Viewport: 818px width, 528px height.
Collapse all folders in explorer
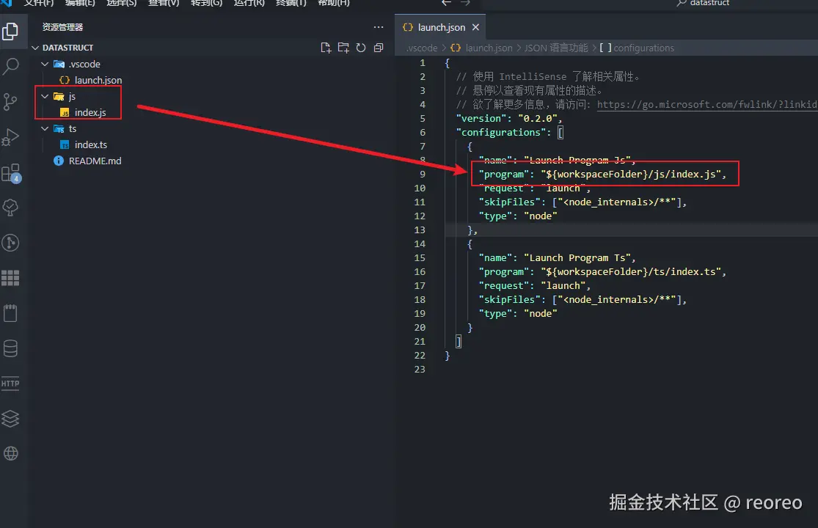pyautogui.click(x=379, y=48)
